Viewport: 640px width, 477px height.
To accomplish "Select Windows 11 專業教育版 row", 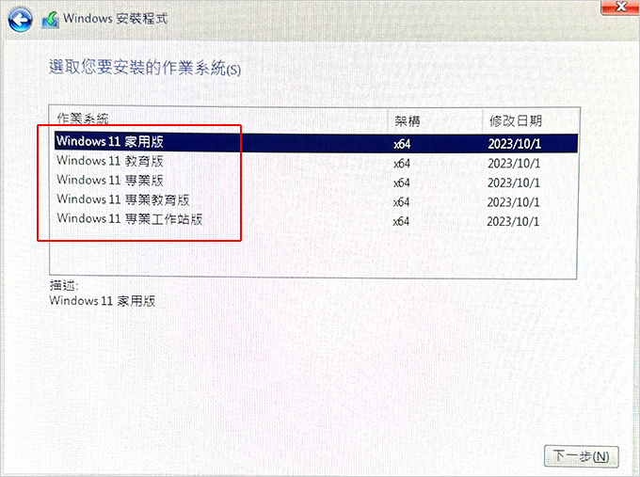I will (316, 201).
